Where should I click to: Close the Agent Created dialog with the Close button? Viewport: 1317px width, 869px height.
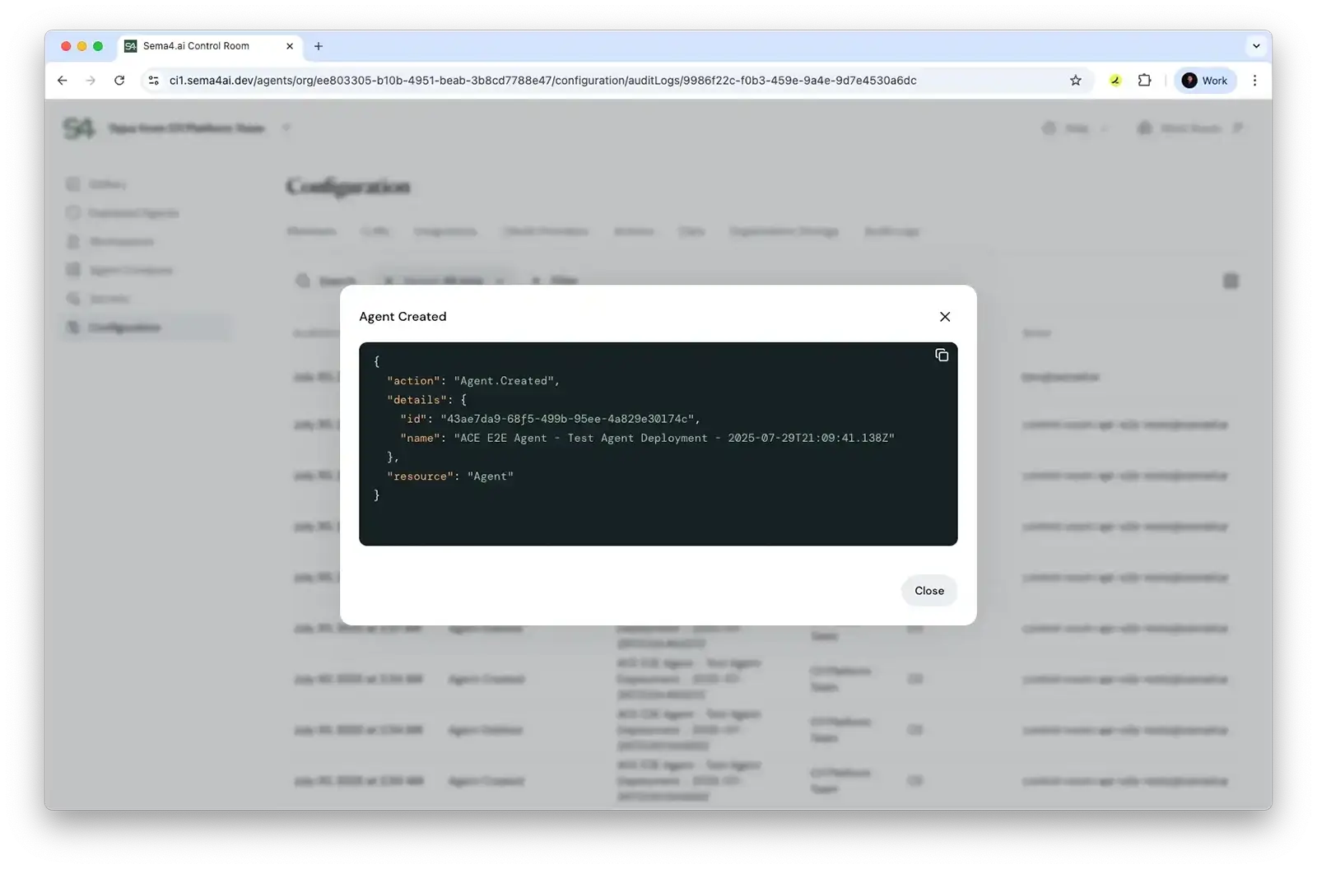click(928, 590)
